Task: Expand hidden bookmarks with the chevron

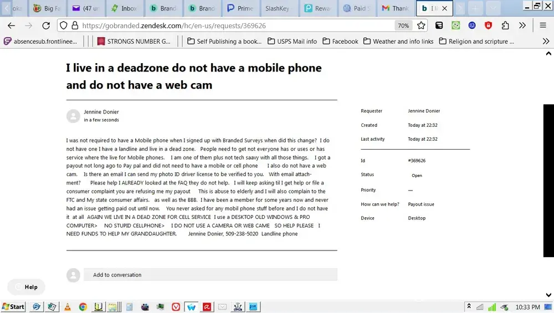Action: tap(546, 41)
